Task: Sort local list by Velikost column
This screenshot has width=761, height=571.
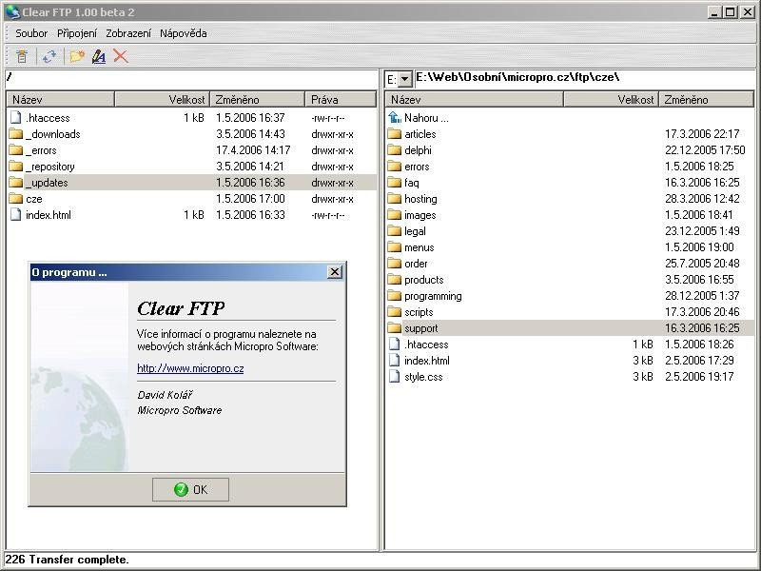Action: (611, 100)
